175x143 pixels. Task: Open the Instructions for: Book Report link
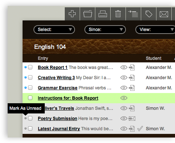(68, 98)
